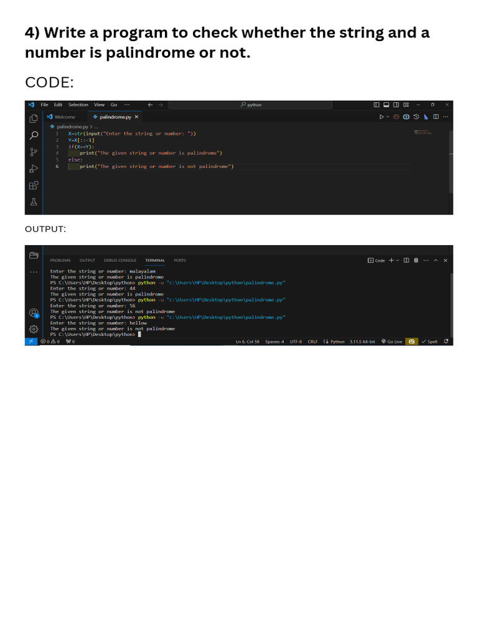Viewport: 478px width, 637px height.
Task: Switch to the OUTPUT panel tab
Action: coord(87,261)
